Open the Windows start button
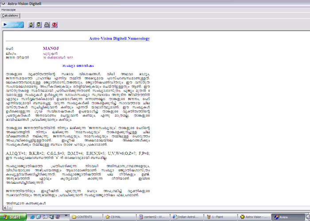The height and width of the screenshot is (221, 310). (13, 217)
